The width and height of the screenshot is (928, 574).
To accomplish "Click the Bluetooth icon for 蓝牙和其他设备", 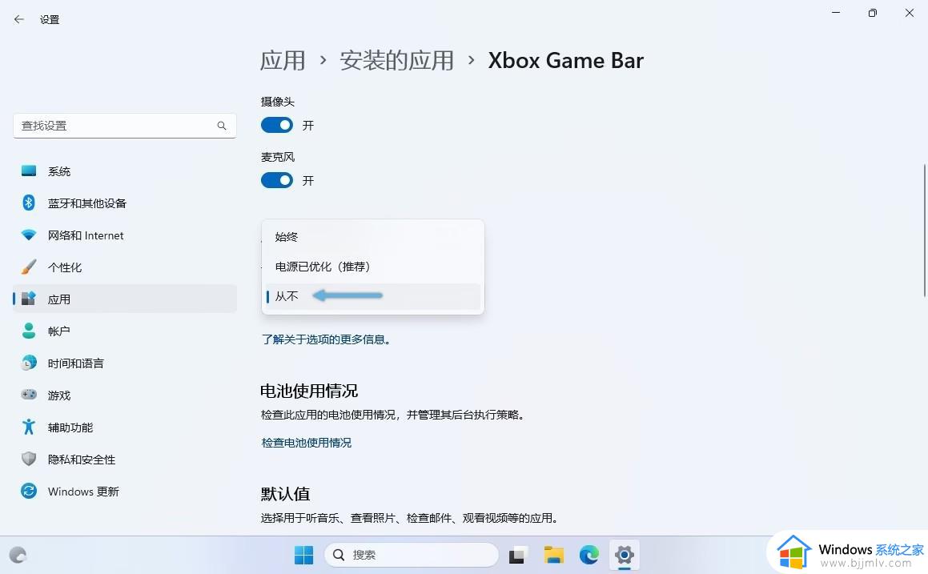I will [28, 203].
